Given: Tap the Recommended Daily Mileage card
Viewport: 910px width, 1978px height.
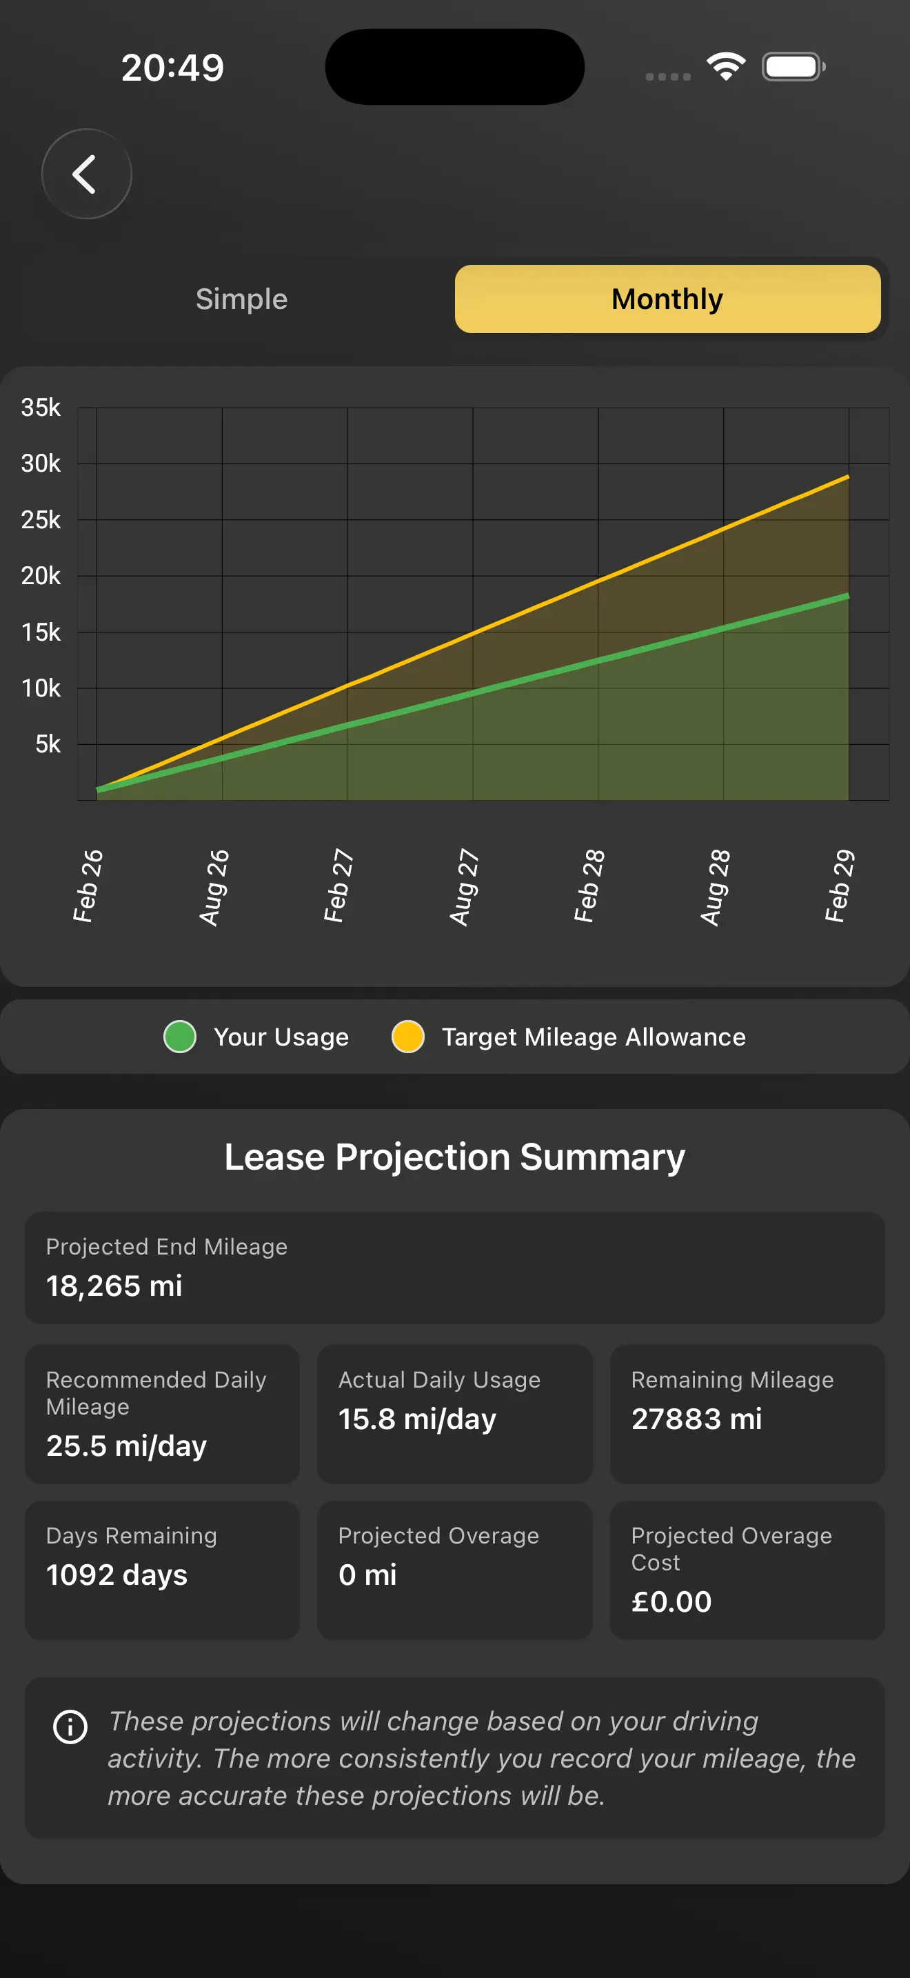Looking at the screenshot, I should point(162,1414).
